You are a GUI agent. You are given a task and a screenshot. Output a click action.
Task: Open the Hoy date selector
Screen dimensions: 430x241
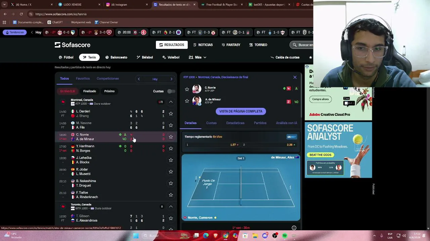point(155,79)
